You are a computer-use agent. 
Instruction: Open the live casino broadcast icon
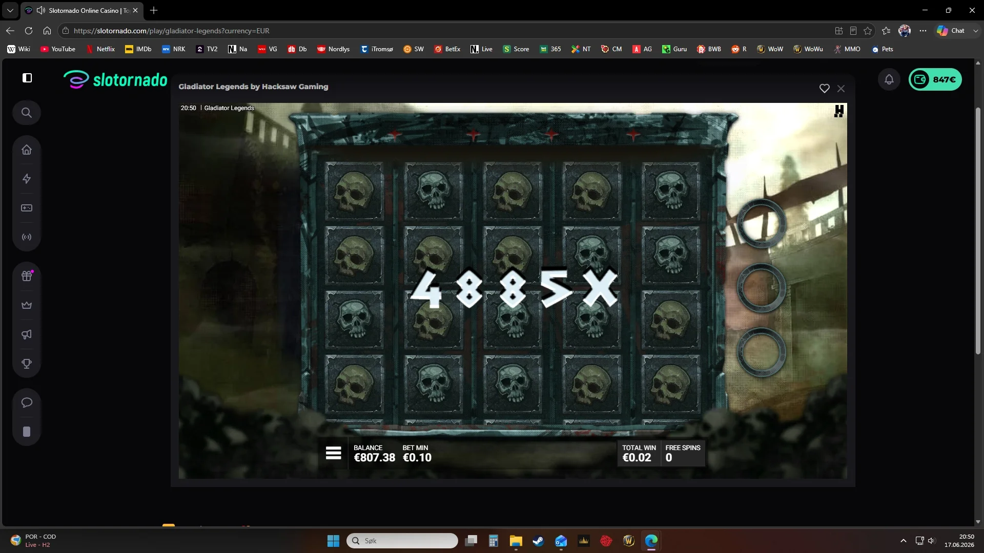click(x=27, y=237)
